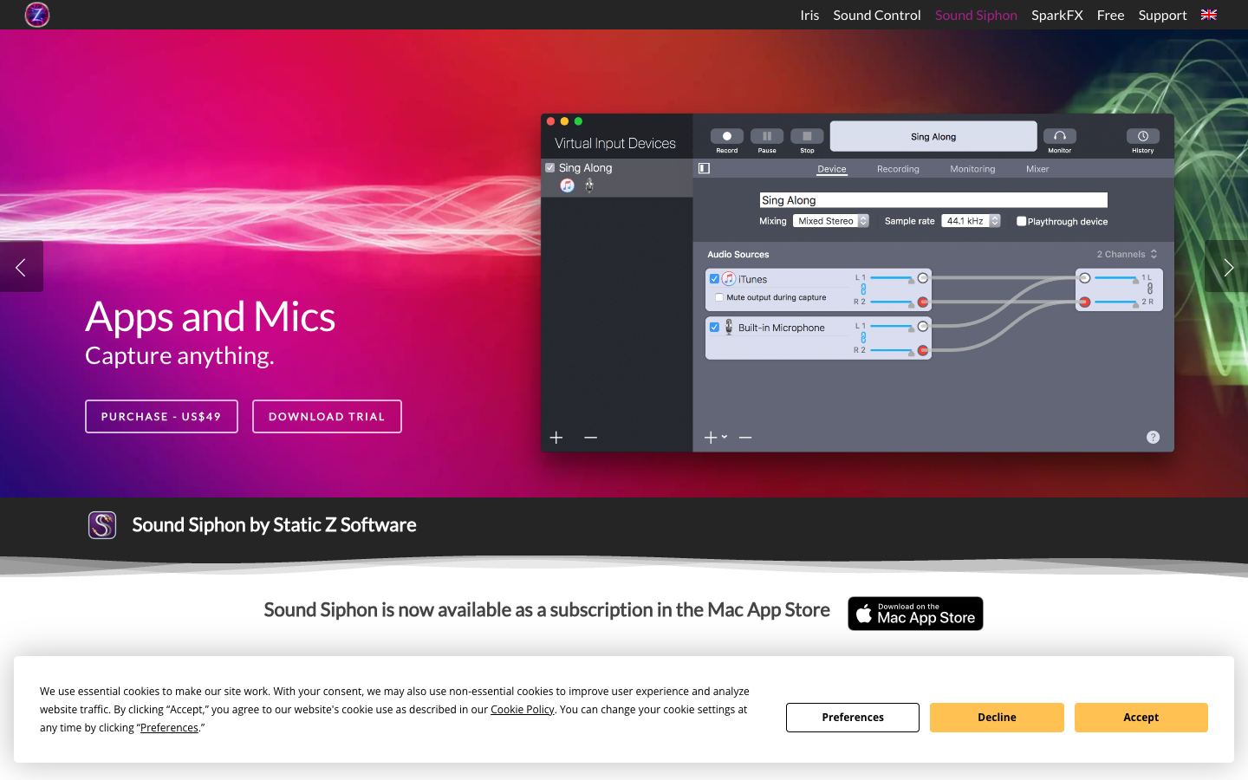Image resolution: width=1248 pixels, height=780 pixels.
Task: Accept the cookies
Action: tap(1141, 718)
